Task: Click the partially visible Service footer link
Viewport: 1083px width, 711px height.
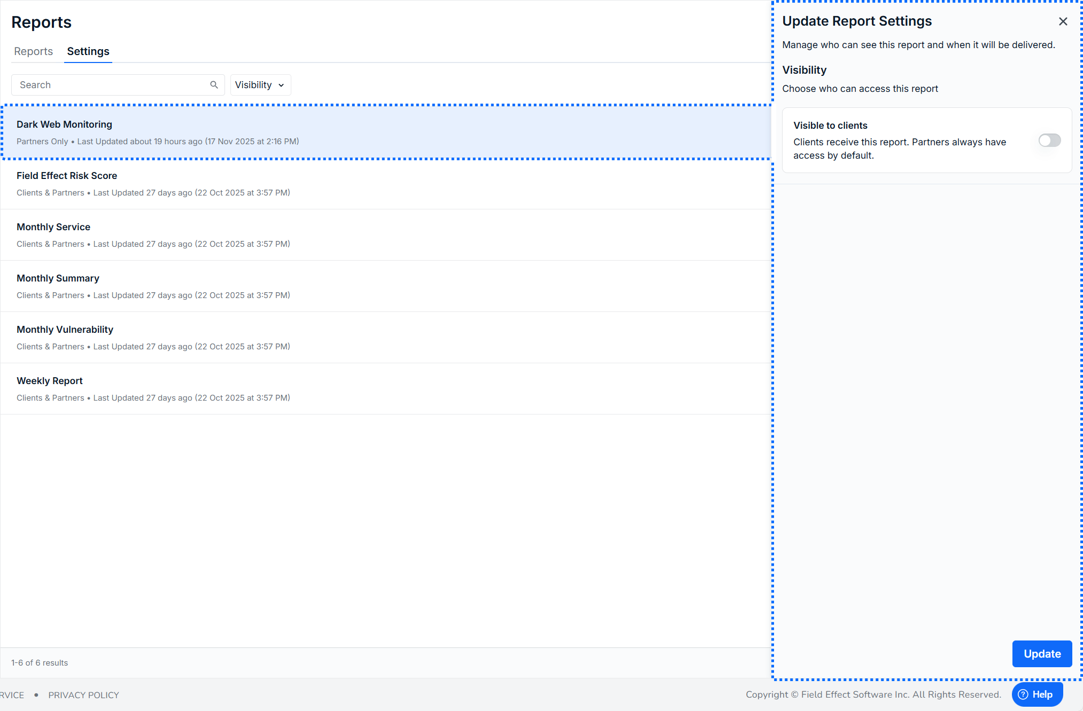Action: click(x=12, y=695)
